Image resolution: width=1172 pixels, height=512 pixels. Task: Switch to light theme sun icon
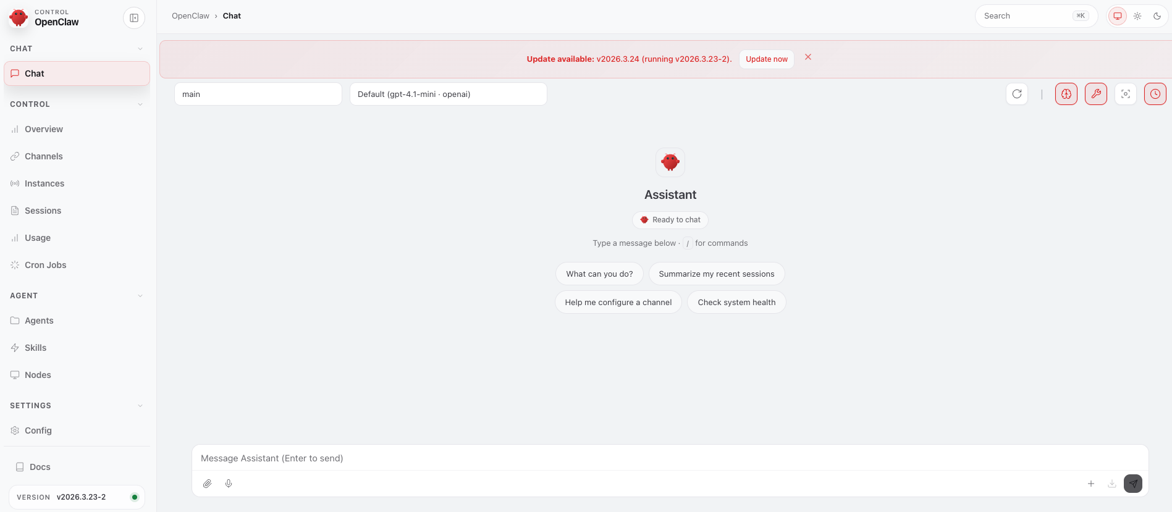coord(1137,16)
